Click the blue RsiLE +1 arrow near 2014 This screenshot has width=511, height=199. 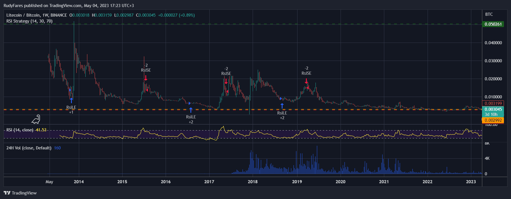click(x=71, y=100)
